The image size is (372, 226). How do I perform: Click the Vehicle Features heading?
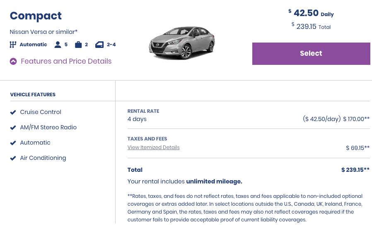[x=33, y=95]
